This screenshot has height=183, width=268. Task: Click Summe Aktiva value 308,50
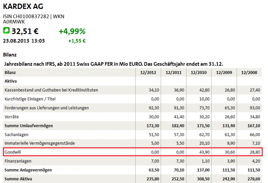(x=203, y=179)
